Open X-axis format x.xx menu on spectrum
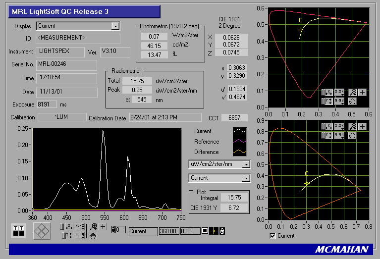The width and height of the screenshot is (380, 259). click(x=79, y=226)
